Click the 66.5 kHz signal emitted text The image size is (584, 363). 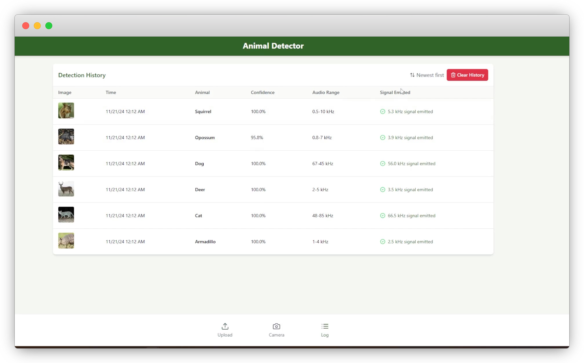411,216
